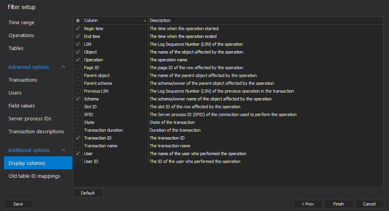Collapse the Additional options section chevron

(64, 150)
